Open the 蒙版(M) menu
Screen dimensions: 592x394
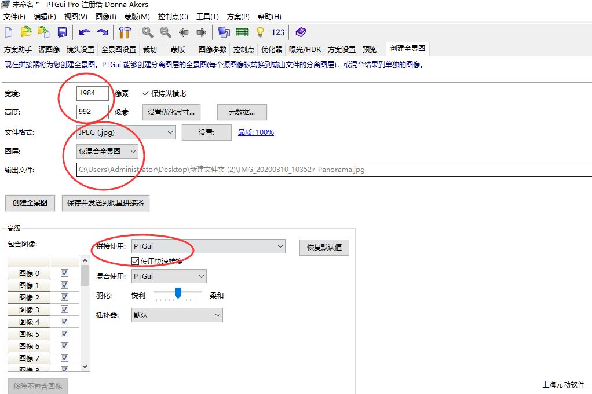137,17
